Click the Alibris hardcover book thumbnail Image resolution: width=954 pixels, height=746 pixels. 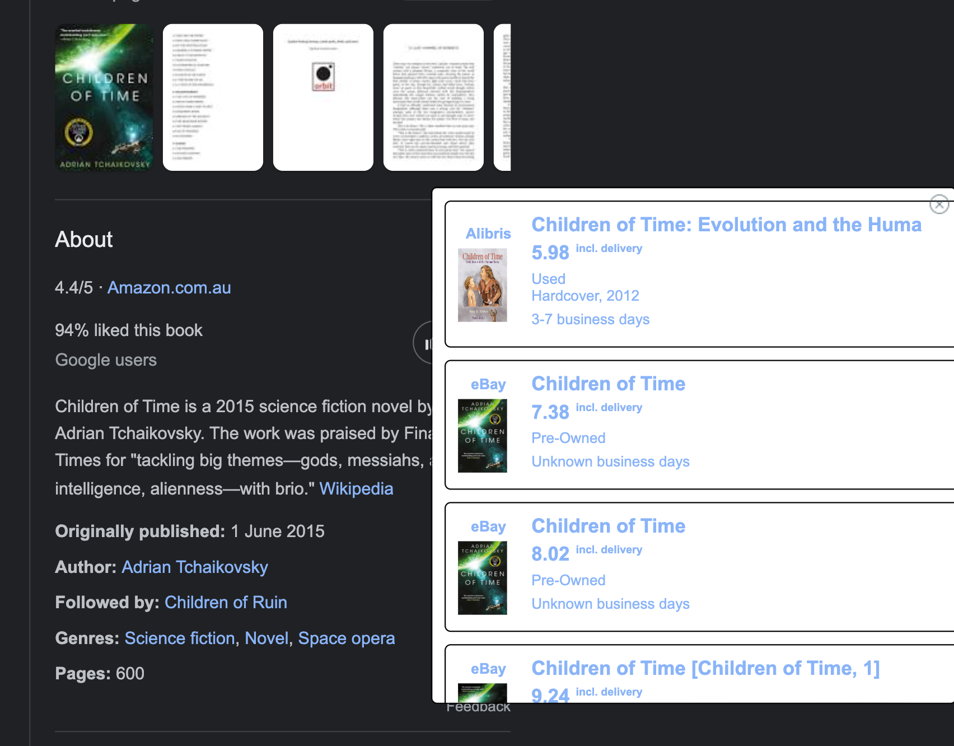click(483, 285)
